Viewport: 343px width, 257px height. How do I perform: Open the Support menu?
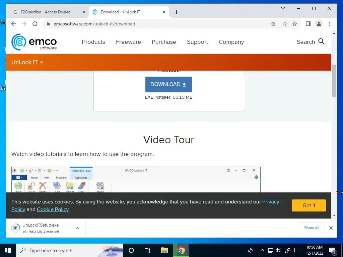(x=197, y=42)
